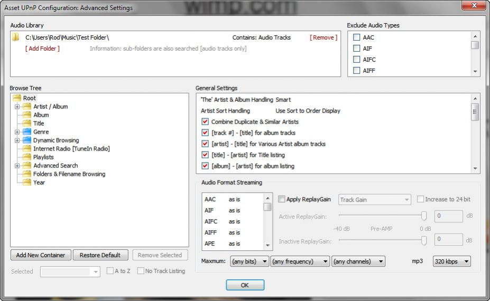Click the [ Add Folder ] link
This screenshot has height=301, width=490.
[42, 49]
